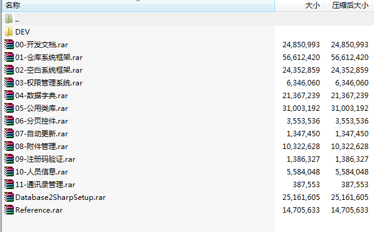
Task: Click the 压缩后大小 value for 00-开发文档.rar
Action: coord(350,45)
